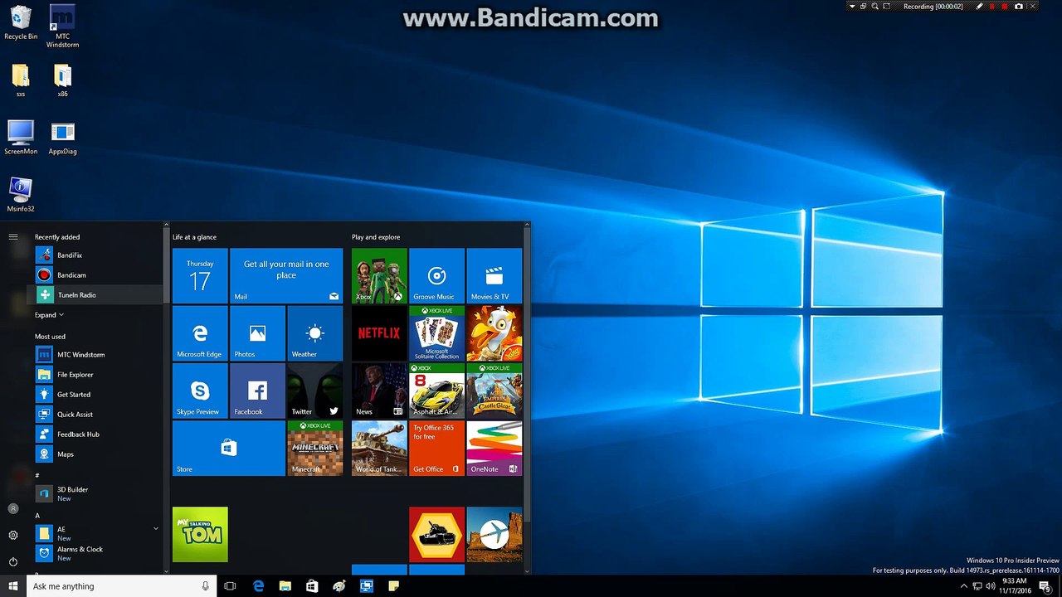Jump to the # letter section header
Viewport: 1062px width, 597px height.
coord(37,475)
